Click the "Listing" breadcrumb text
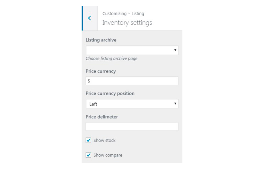 pos(138,14)
